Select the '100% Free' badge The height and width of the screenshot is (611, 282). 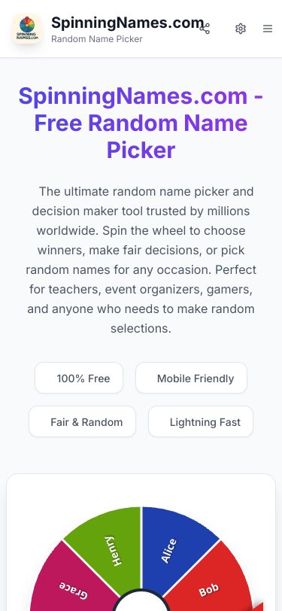[79, 378]
